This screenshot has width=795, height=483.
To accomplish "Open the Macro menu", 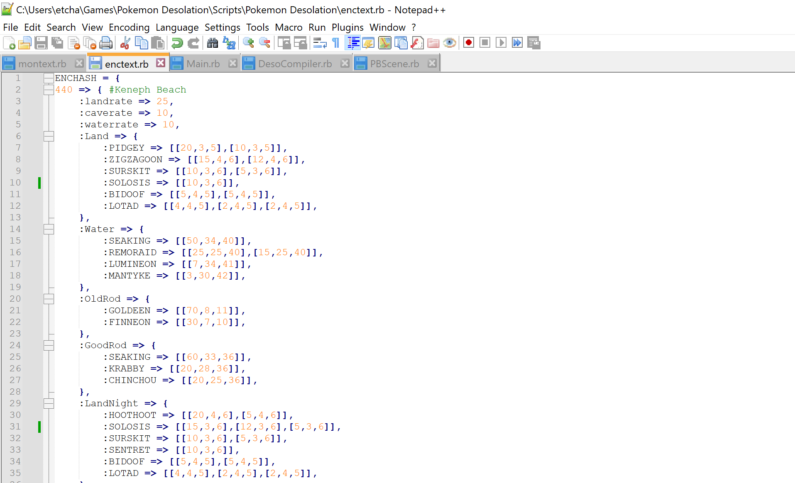I will (x=289, y=27).
